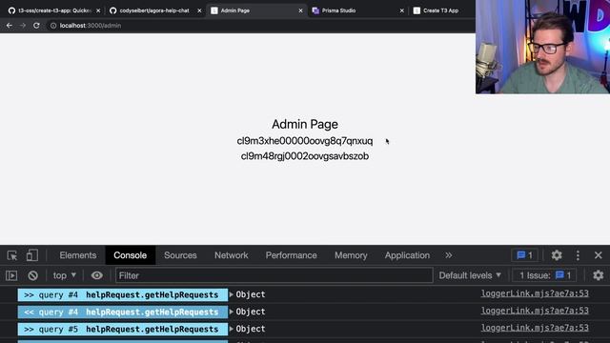Click the outgoing query #4 getHelpRequests log label
The image size is (610, 343).
click(123, 294)
